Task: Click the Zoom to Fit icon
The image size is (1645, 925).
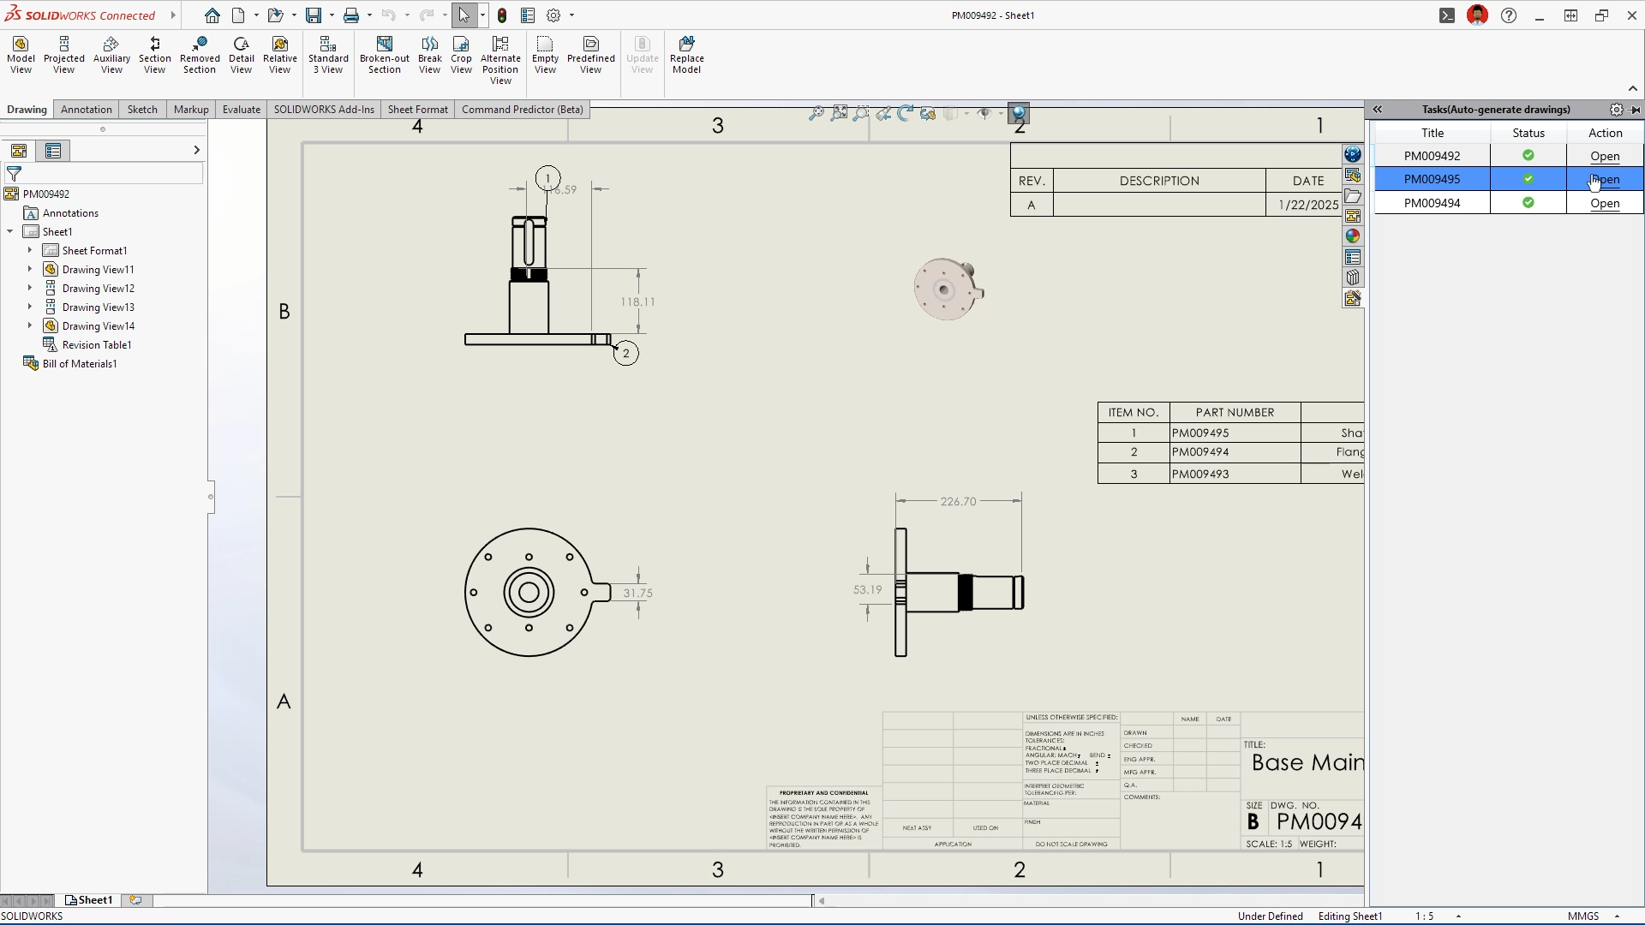Action: pos(817,113)
